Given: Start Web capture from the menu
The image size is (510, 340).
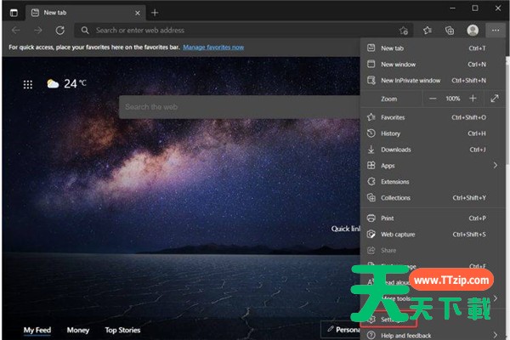Looking at the screenshot, I should coord(433,235).
